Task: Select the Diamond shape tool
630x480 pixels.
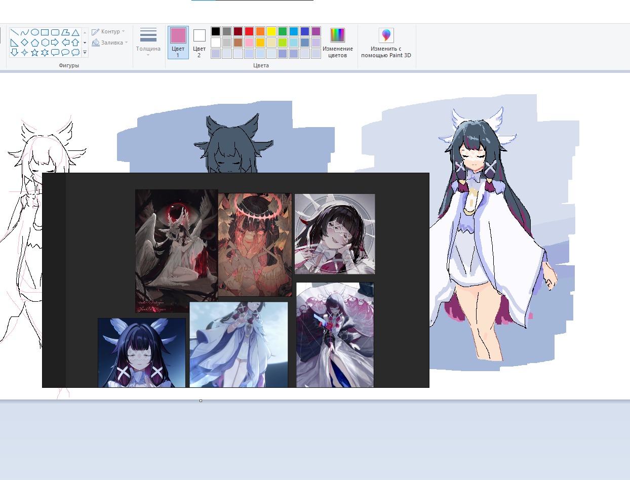Action: [x=24, y=42]
